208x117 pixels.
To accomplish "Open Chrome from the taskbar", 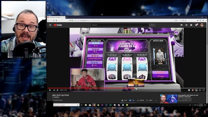I will click(x=98, y=105).
